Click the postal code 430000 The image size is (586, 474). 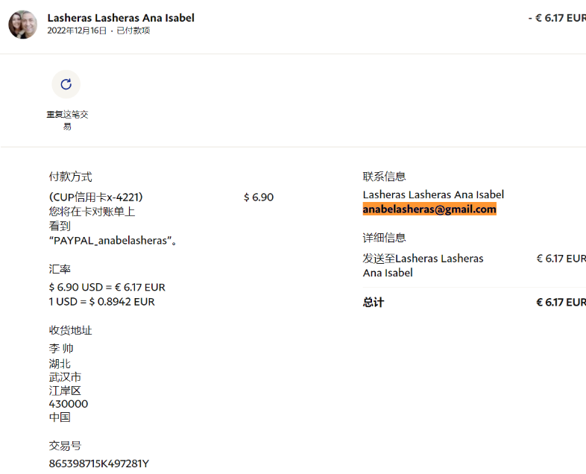(x=69, y=404)
